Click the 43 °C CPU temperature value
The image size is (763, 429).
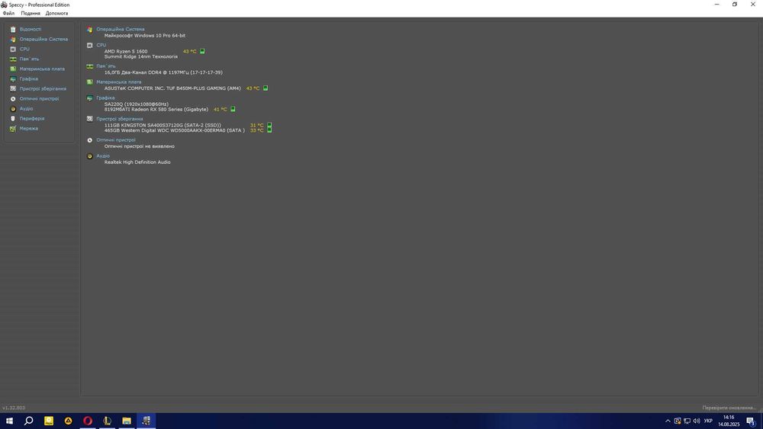pos(190,52)
